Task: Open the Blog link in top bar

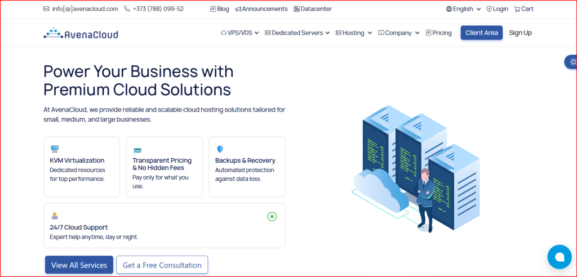Action: [219, 9]
